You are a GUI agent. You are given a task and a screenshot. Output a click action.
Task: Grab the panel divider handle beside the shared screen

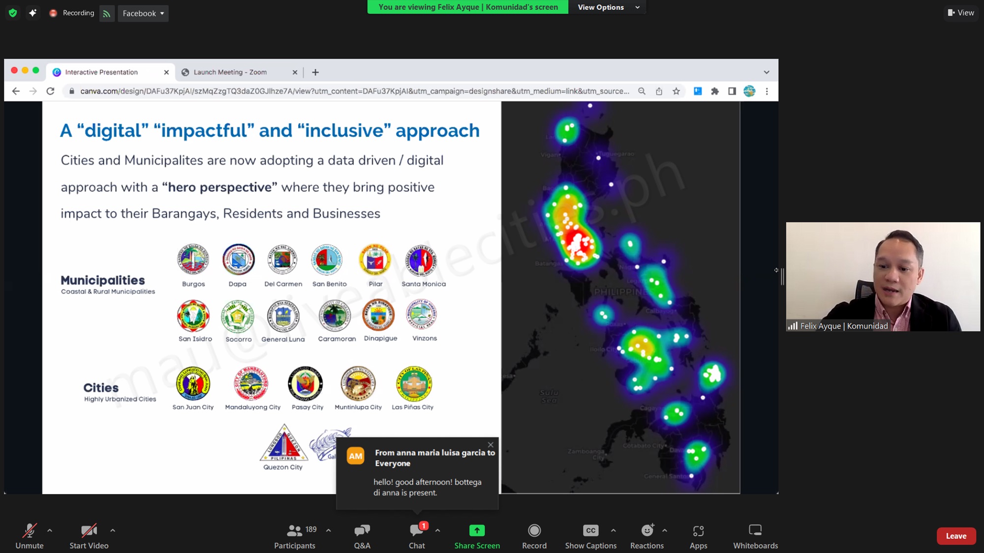tap(782, 277)
